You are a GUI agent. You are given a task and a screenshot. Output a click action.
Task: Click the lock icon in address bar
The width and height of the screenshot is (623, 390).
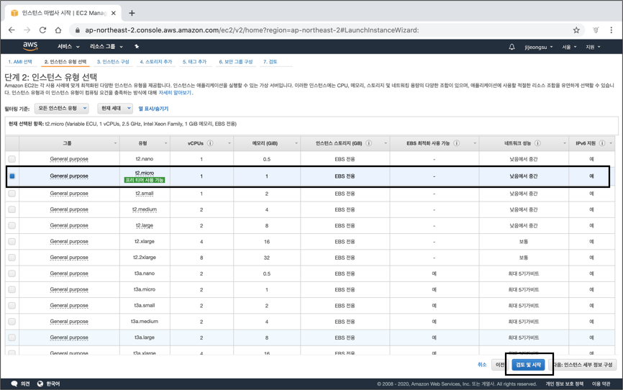click(78, 30)
